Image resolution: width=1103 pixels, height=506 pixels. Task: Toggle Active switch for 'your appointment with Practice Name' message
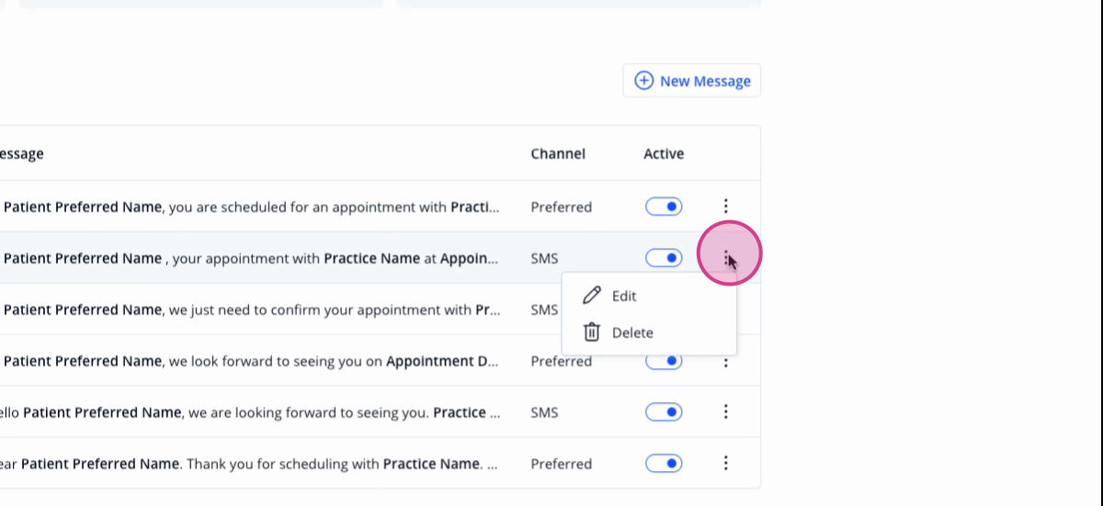coord(664,258)
